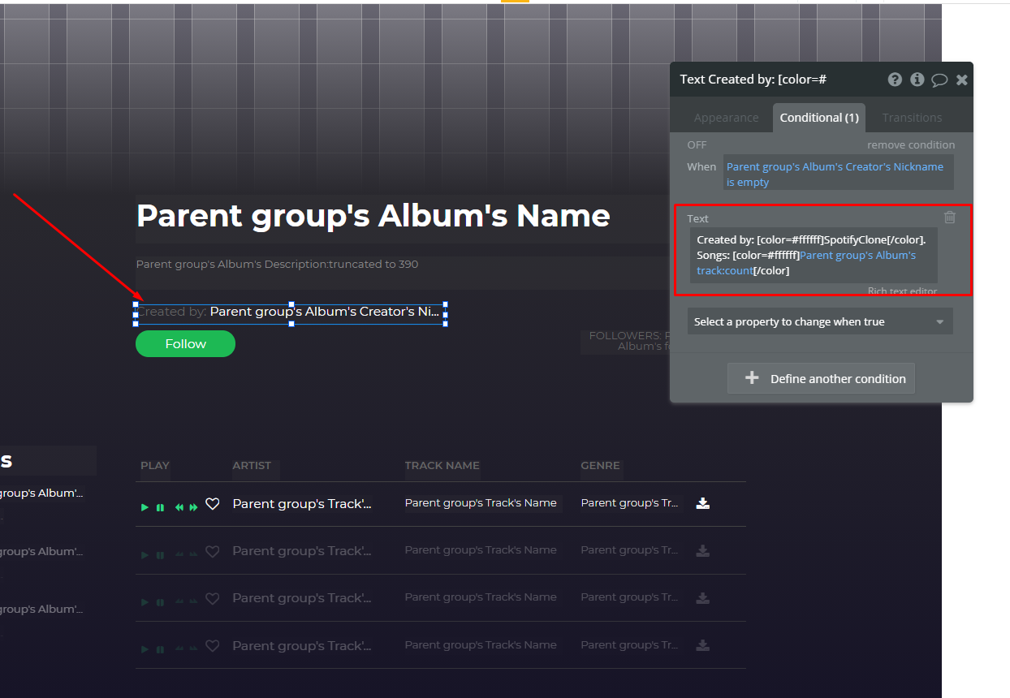
Task: Click the rewind icon in first track row
Action: click(179, 507)
